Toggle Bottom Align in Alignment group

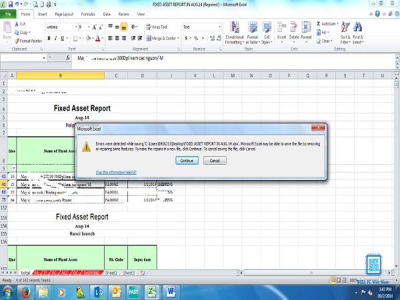[x=124, y=27]
